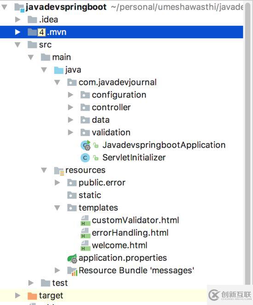Click the customValidator.html file icon

85,220
